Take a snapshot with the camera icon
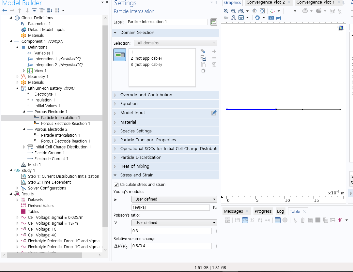Image resolution: width=353 pixels, height=272 pixels. [271, 18]
